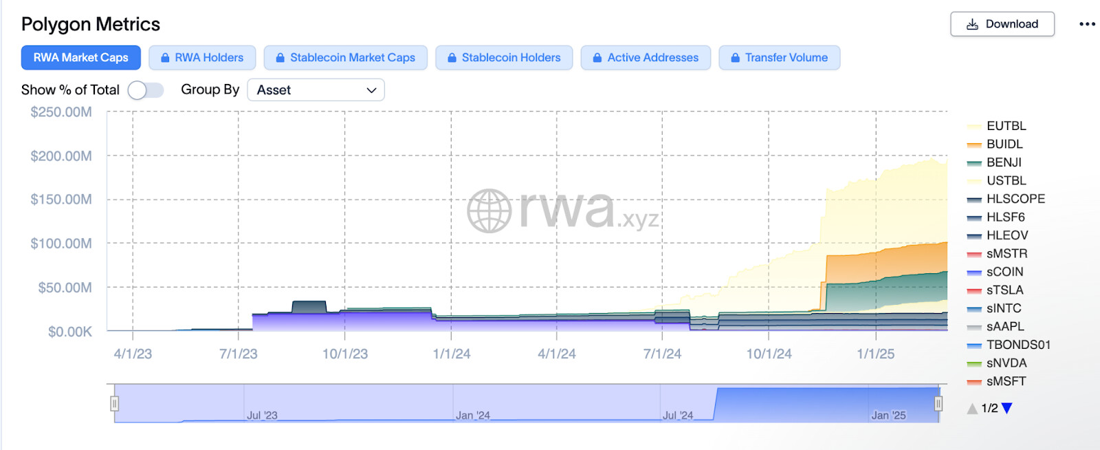Toggle the USTBL legend series
This screenshot has width=1100, height=450.
point(996,181)
